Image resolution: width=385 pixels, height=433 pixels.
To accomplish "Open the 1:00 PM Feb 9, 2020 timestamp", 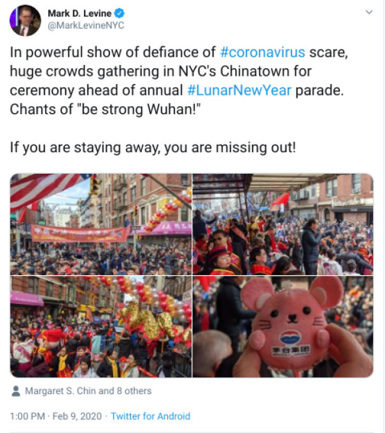I will click(x=56, y=416).
